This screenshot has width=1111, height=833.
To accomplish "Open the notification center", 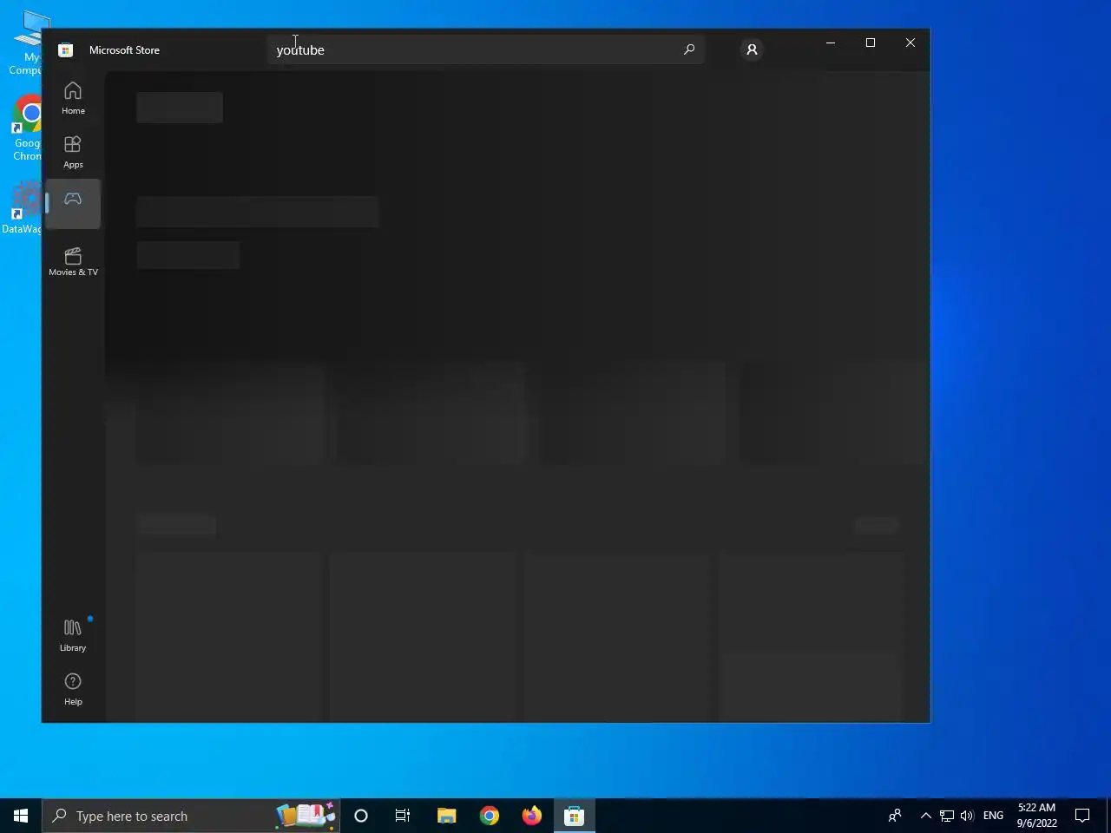I will pyautogui.click(x=1082, y=816).
